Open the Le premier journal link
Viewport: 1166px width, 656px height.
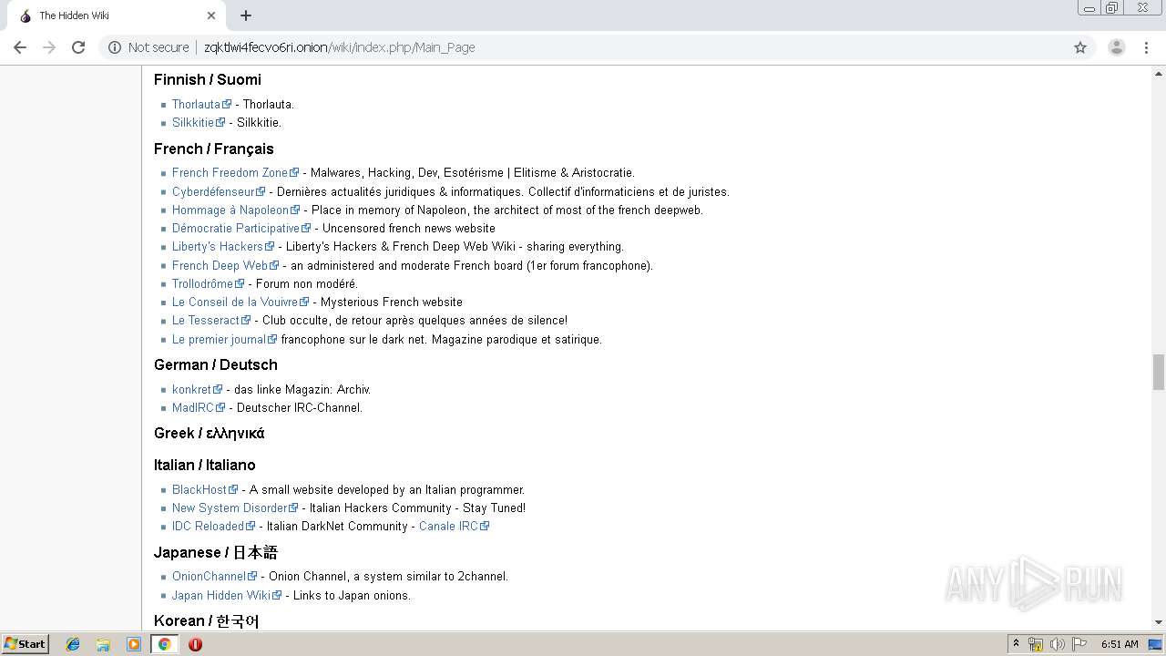click(x=219, y=340)
